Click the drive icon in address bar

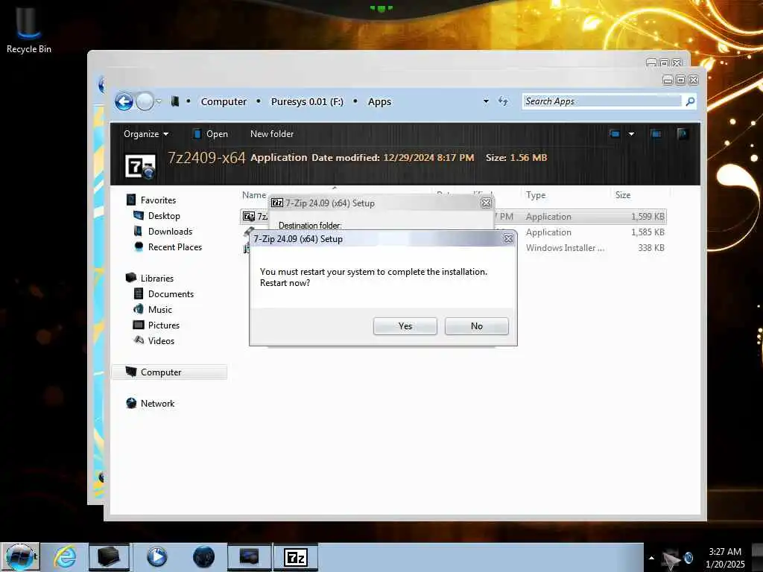coord(175,101)
